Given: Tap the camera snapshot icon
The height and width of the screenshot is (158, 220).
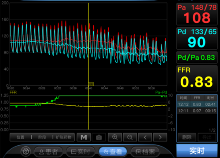Looking at the screenshot, I should 99,137.
